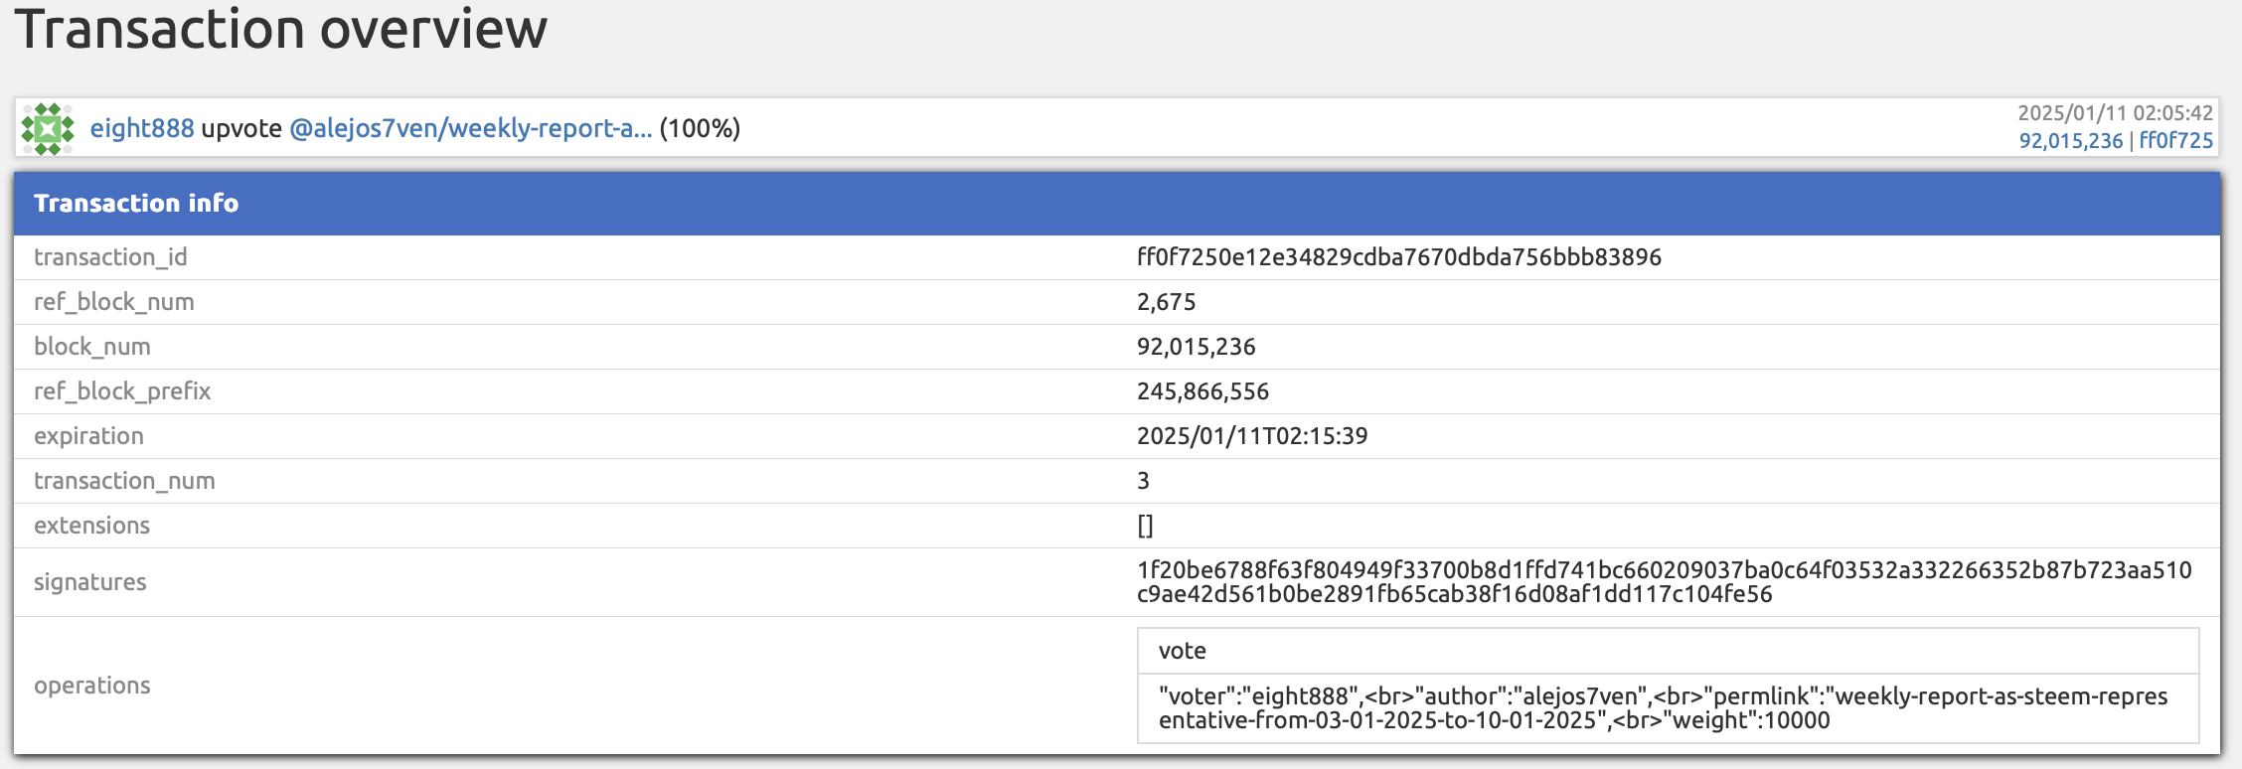Click the vote operation JSON details
Image resolution: width=2242 pixels, height=769 pixels.
1662,708
